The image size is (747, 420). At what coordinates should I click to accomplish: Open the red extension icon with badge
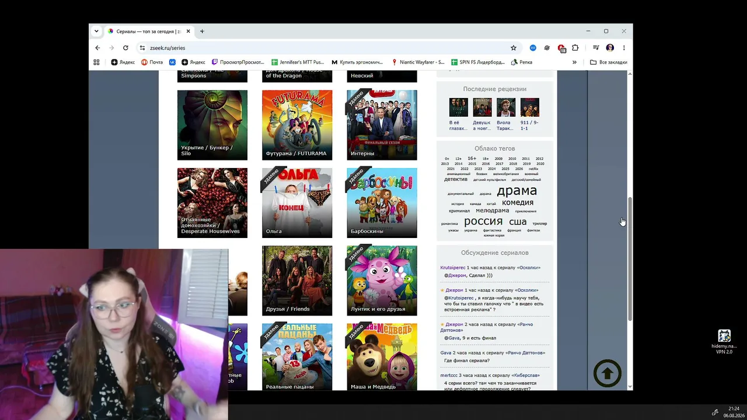click(561, 48)
